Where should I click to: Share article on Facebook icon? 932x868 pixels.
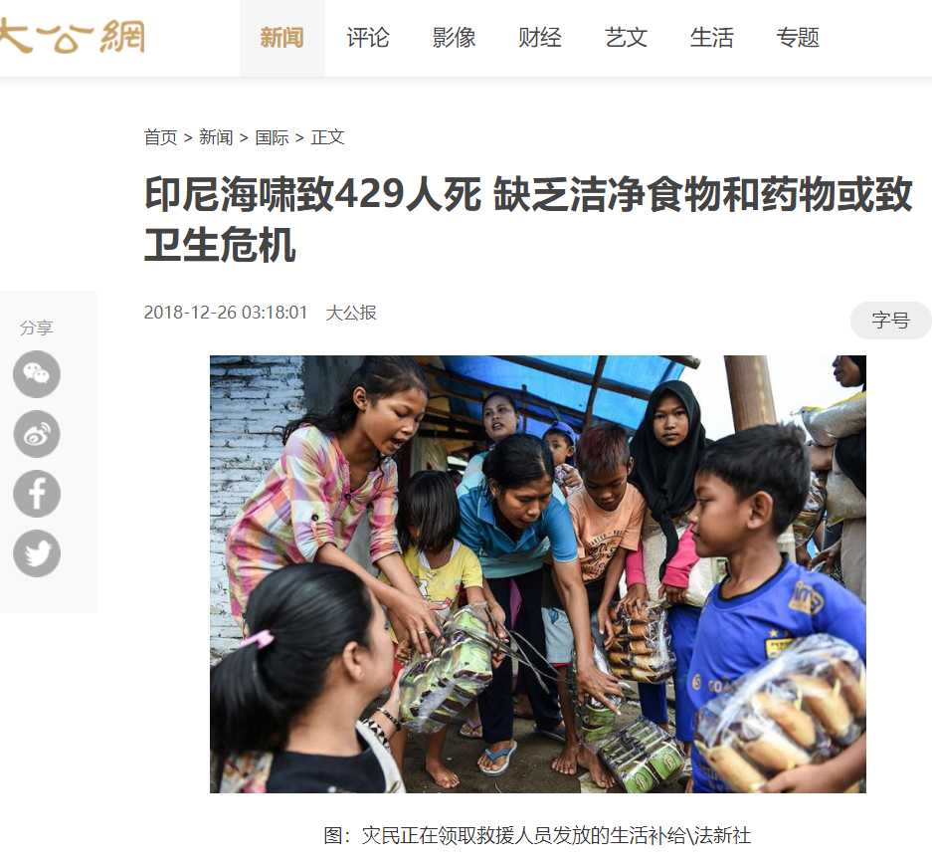[x=37, y=493]
